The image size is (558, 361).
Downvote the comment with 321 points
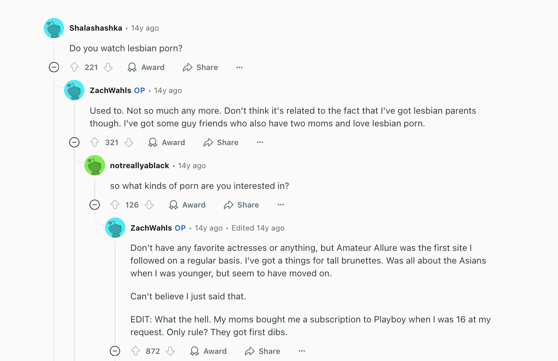click(x=129, y=142)
